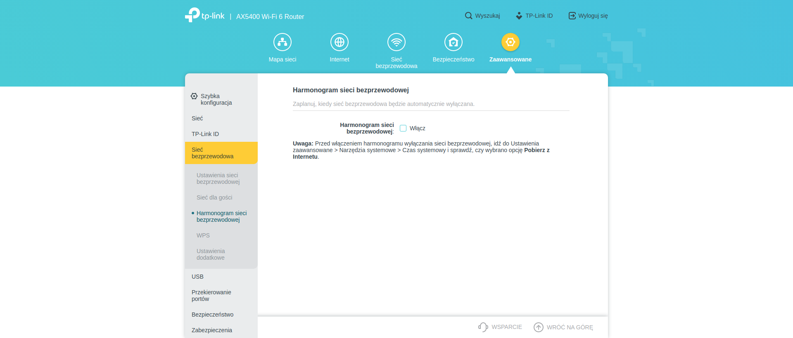Click the Wyszukaj magnifier icon
Viewport: 793px width, 338px height.
(x=468, y=16)
